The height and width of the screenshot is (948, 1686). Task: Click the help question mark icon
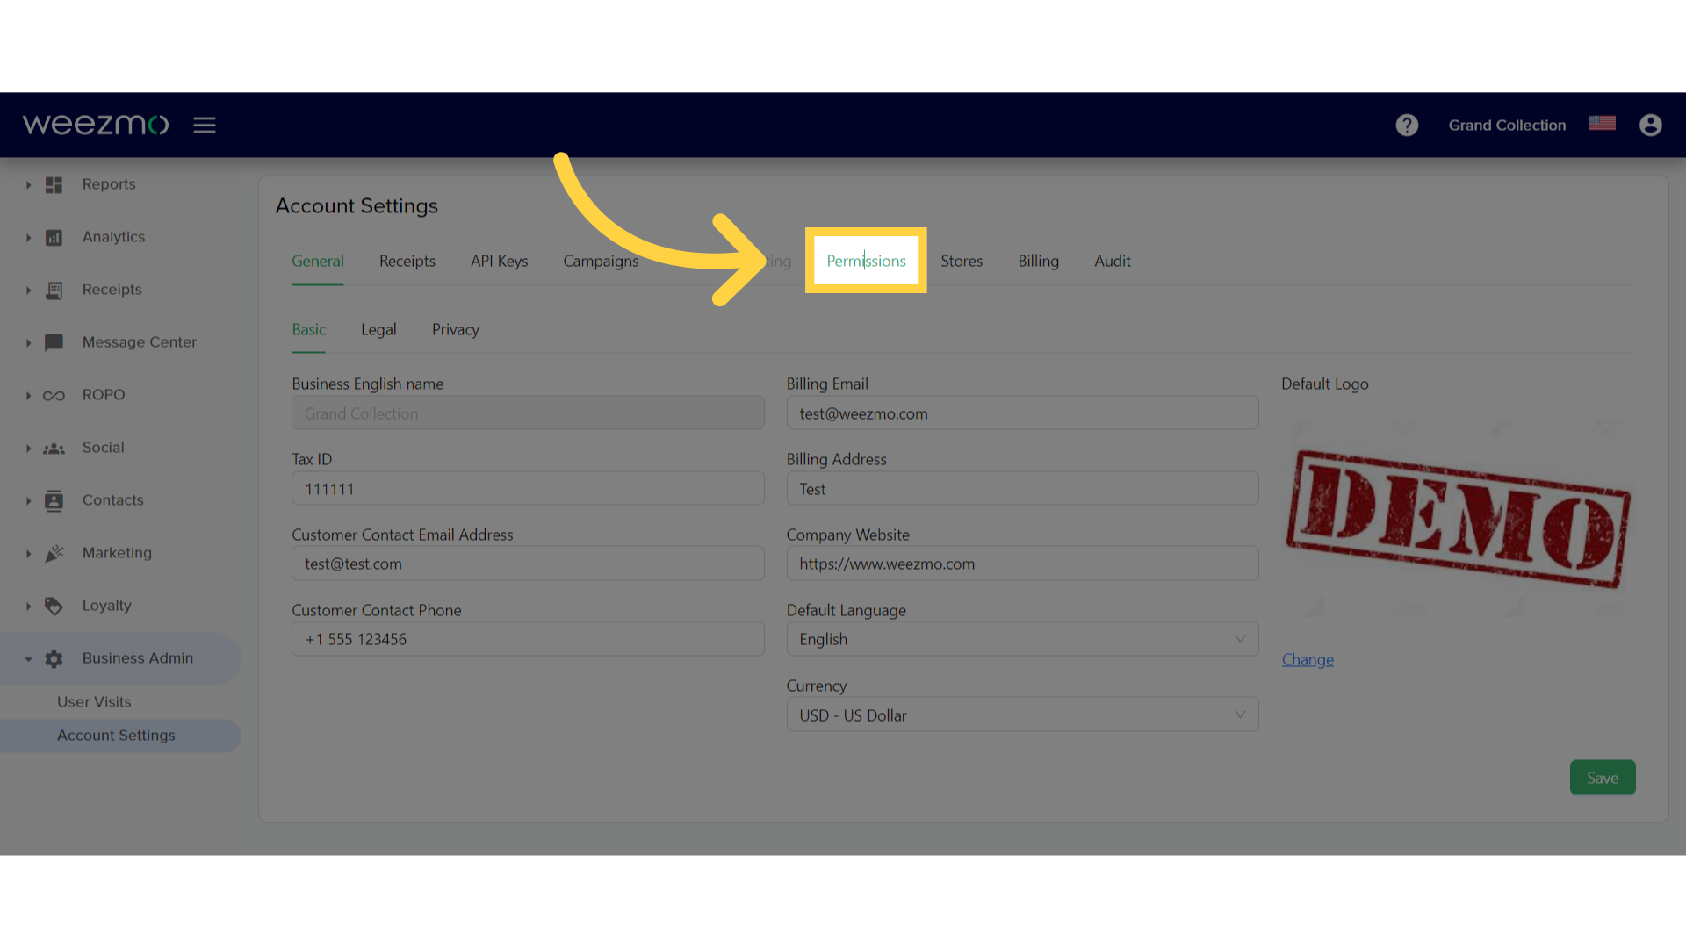pos(1407,124)
